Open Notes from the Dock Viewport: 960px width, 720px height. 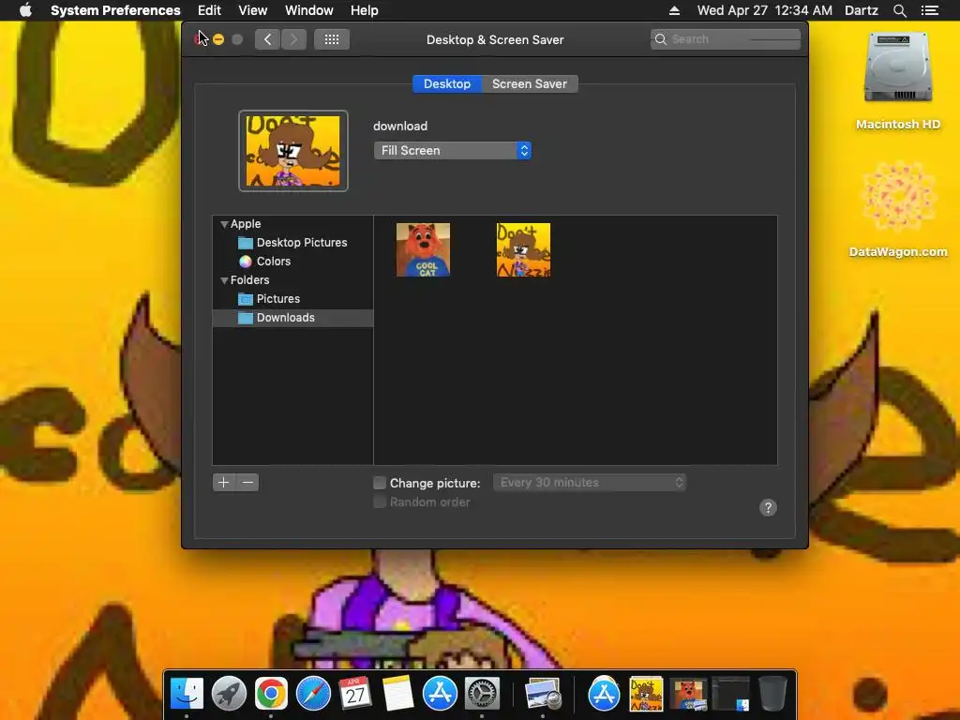[397, 694]
